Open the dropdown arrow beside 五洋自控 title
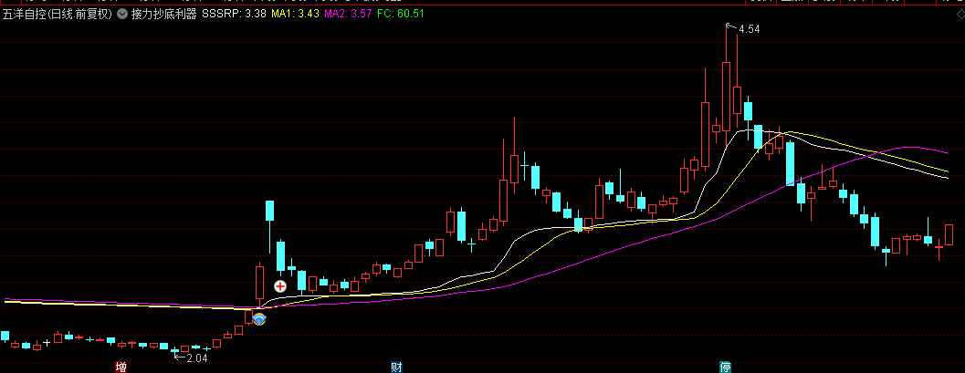 pyautogui.click(x=121, y=13)
